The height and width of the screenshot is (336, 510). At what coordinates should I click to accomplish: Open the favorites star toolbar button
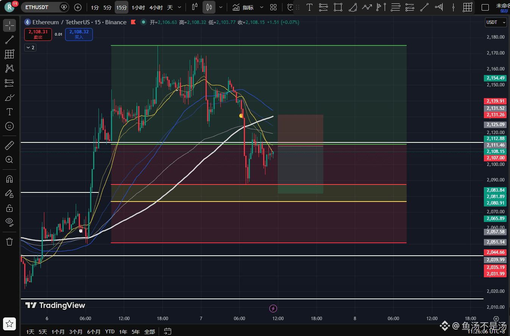[9, 323]
